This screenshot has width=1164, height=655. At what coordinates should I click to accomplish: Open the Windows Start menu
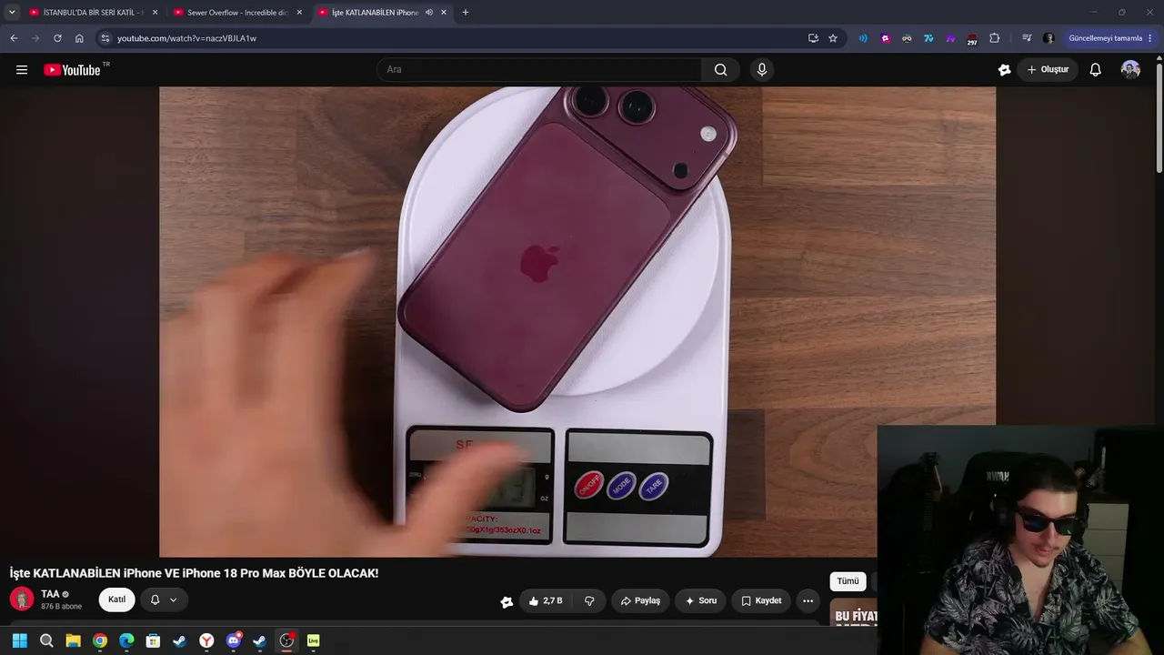tap(19, 640)
